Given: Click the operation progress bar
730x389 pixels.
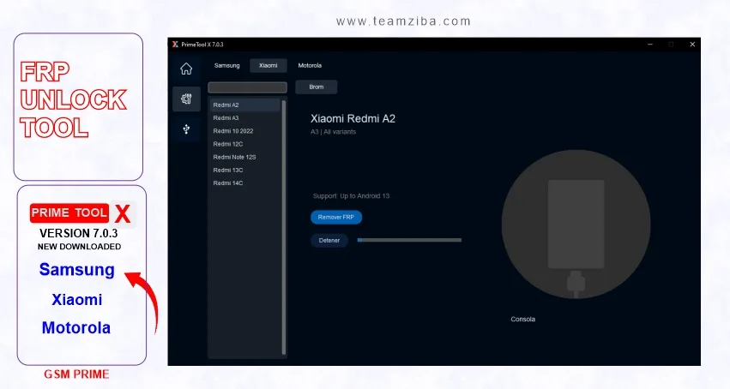Looking at the screenshot, I should (409, 240).
